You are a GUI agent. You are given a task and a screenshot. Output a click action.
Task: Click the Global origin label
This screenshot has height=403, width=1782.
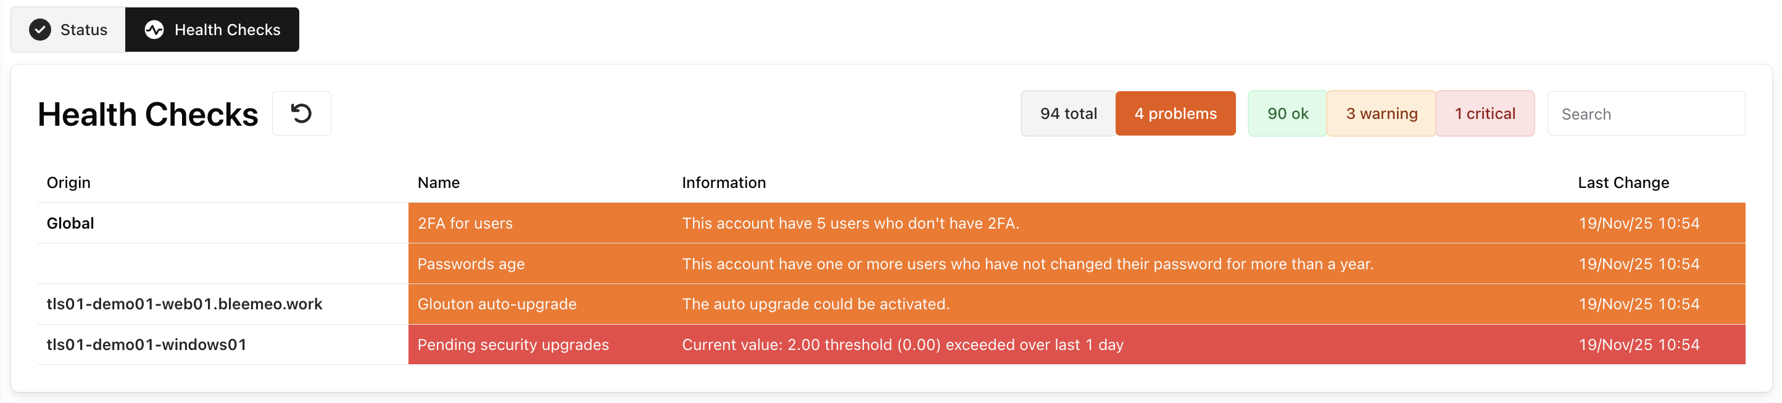click(x=69, y=222)
